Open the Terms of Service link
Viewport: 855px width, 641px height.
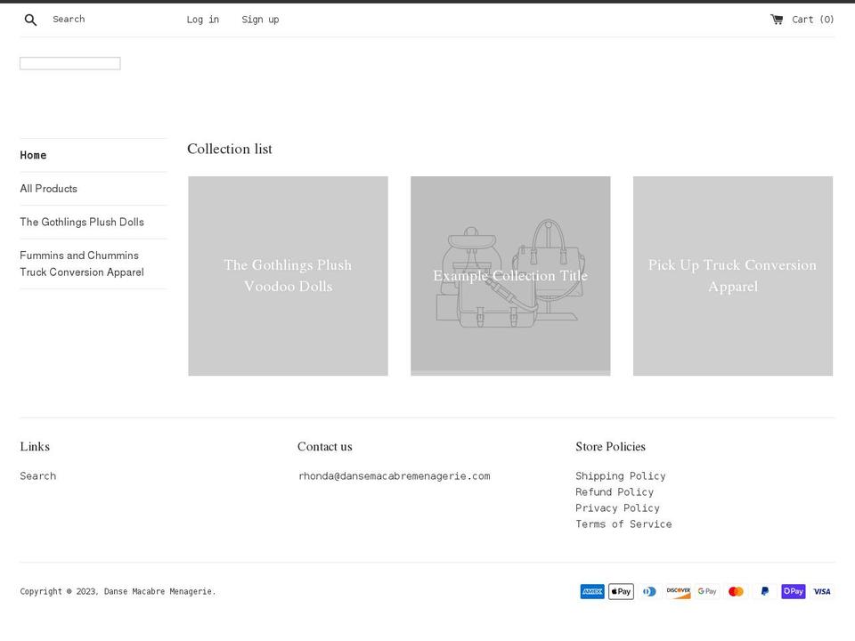(623, 523)
